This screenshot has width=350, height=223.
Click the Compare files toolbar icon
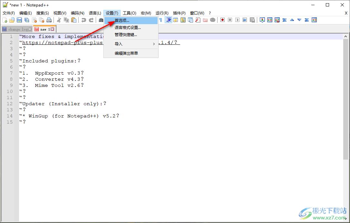(x=270, y=20)
